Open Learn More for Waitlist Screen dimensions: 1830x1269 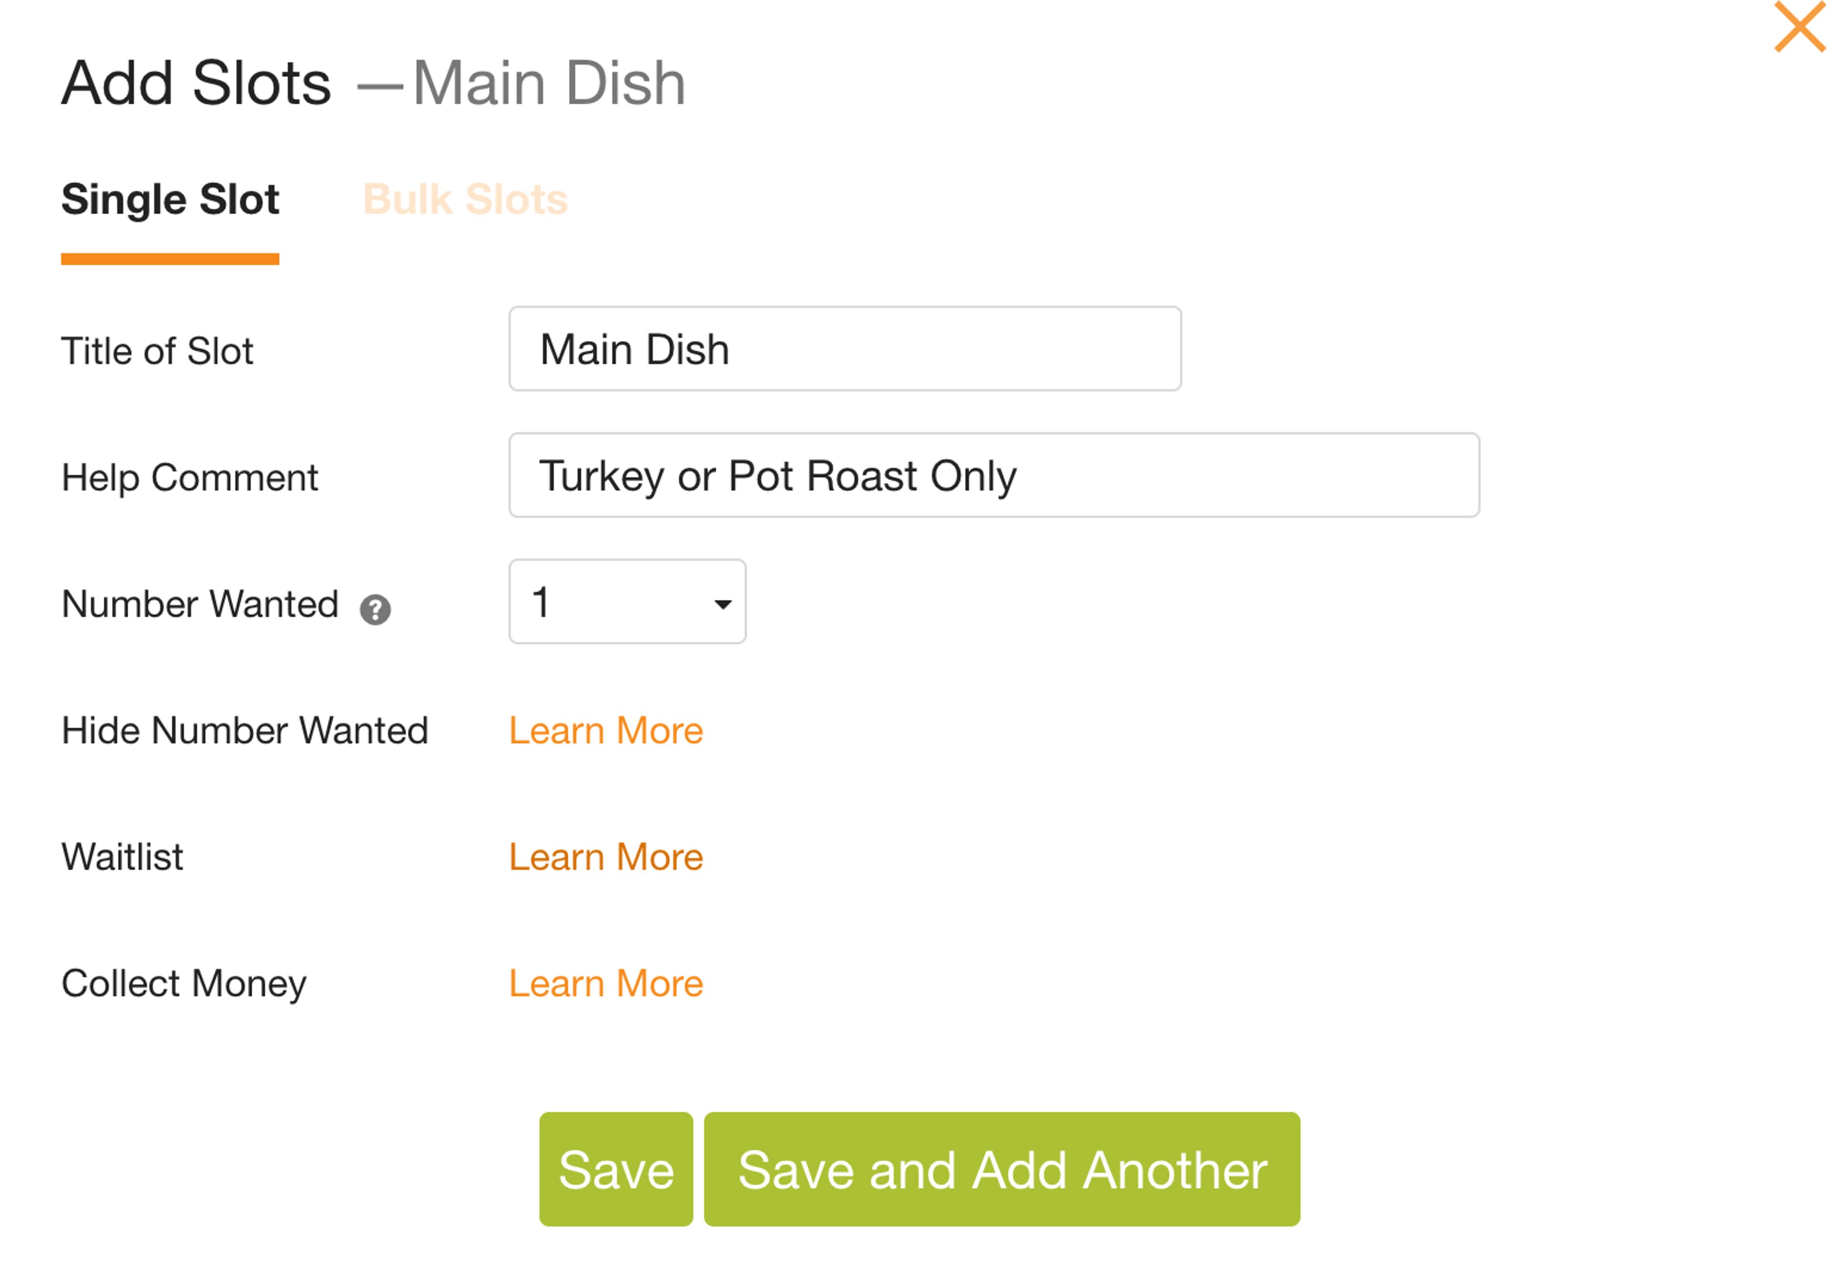606,856
